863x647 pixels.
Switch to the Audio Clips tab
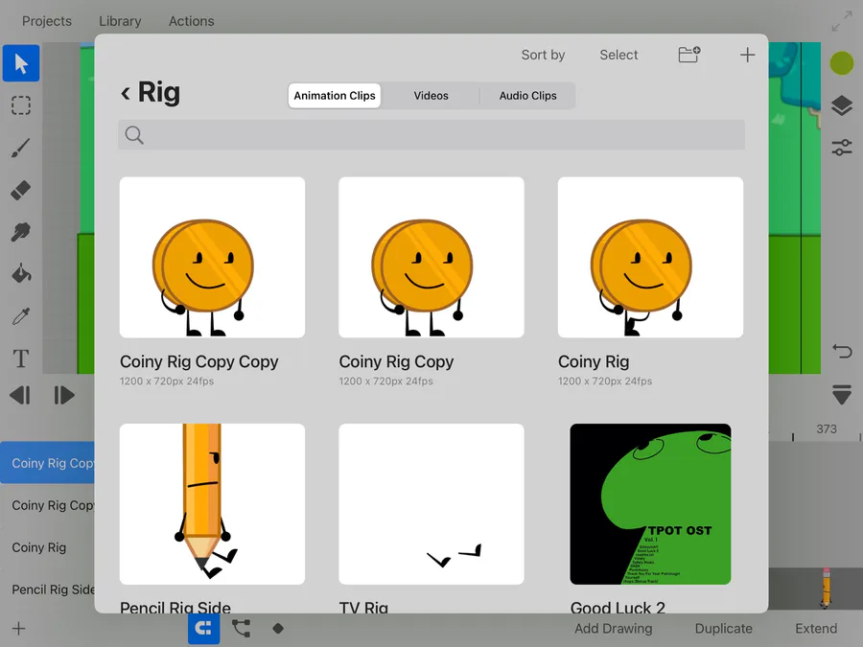click(x=527, y=96)
